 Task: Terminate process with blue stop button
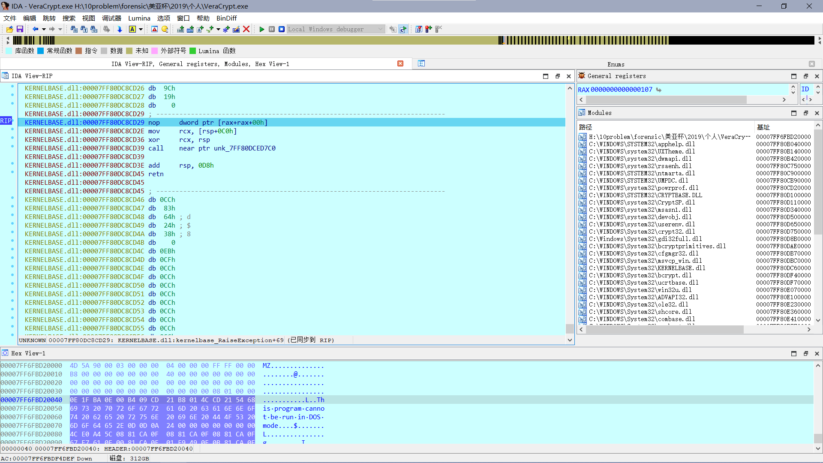[282, 29]
